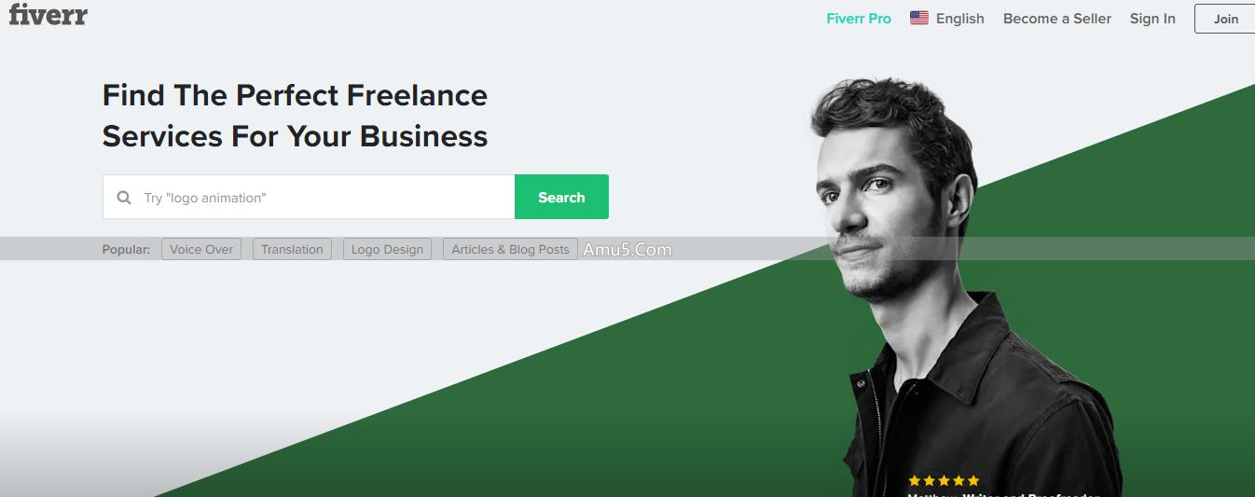Click the Popular: label

[x=126, y=249]
